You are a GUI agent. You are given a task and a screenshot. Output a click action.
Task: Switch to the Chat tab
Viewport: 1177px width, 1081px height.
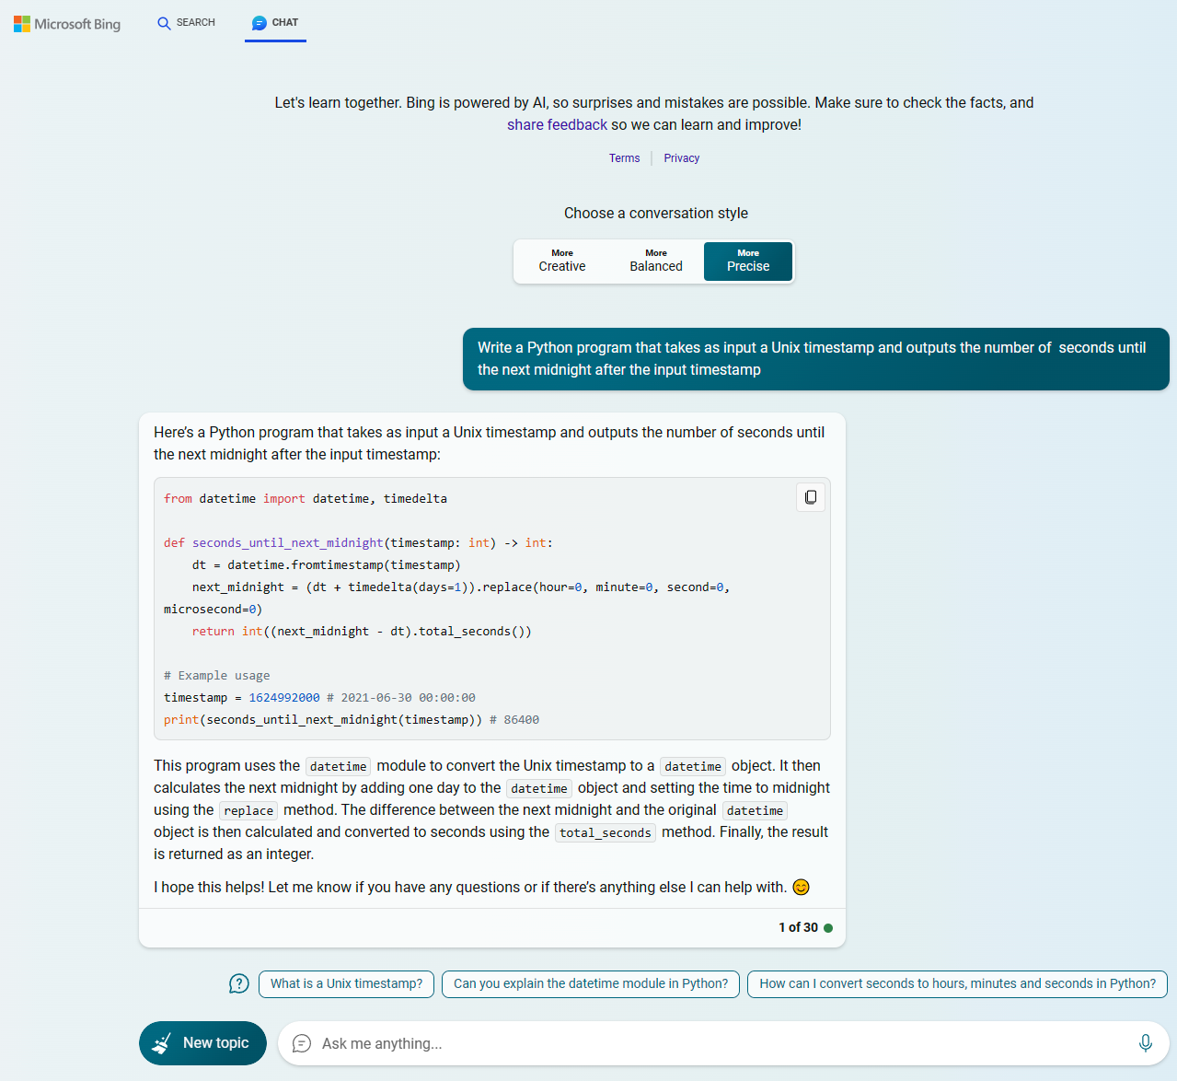coord(275,23)
